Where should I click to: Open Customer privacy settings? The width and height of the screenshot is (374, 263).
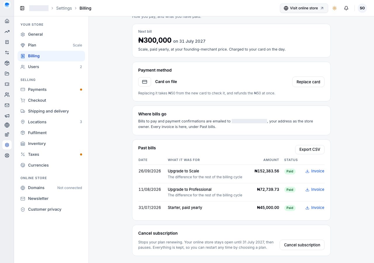pyautogui.click(x=51, y=209)
